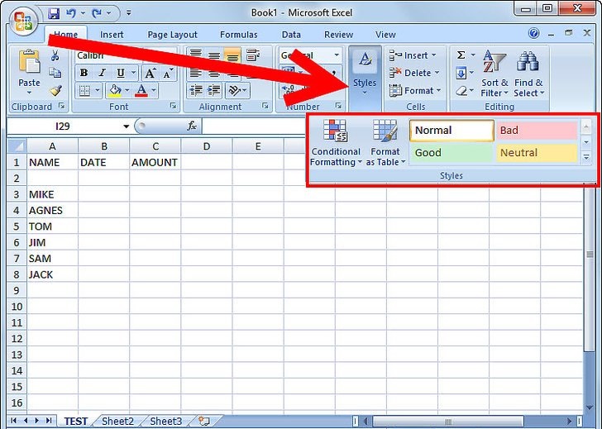This screenshot has height=429, width=602.
Task: Open the Insert ribbon tab
Action: [x=112, y=35]
